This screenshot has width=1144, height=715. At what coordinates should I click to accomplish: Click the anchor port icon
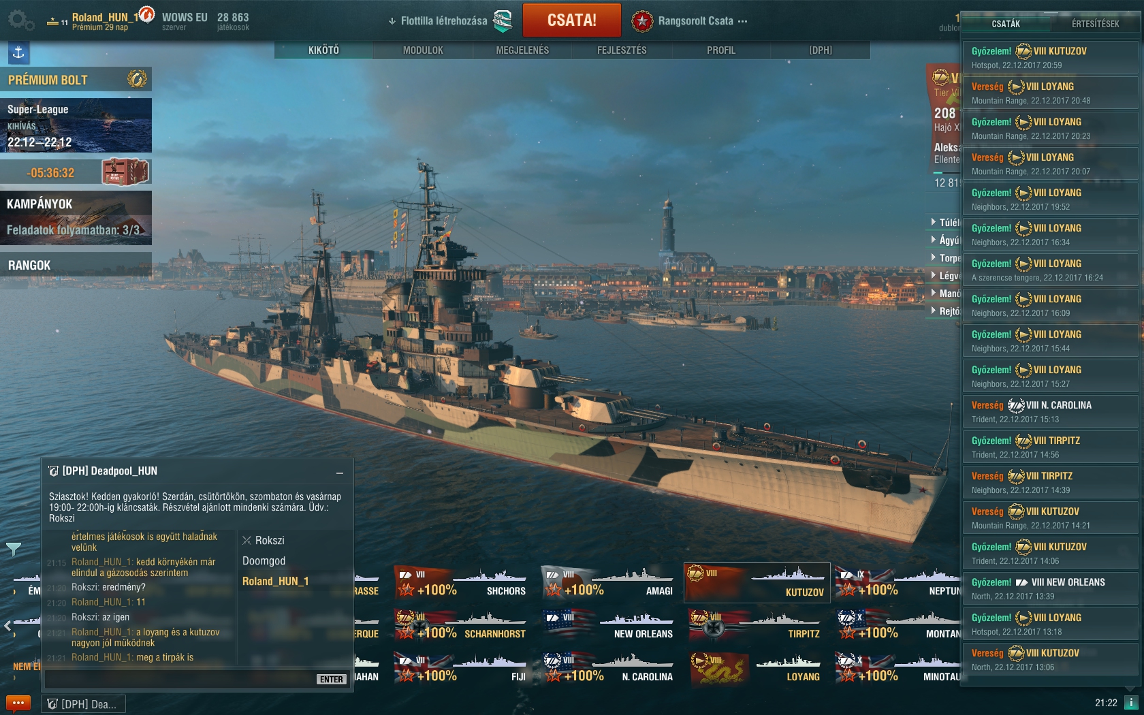[x=18, y=52]
